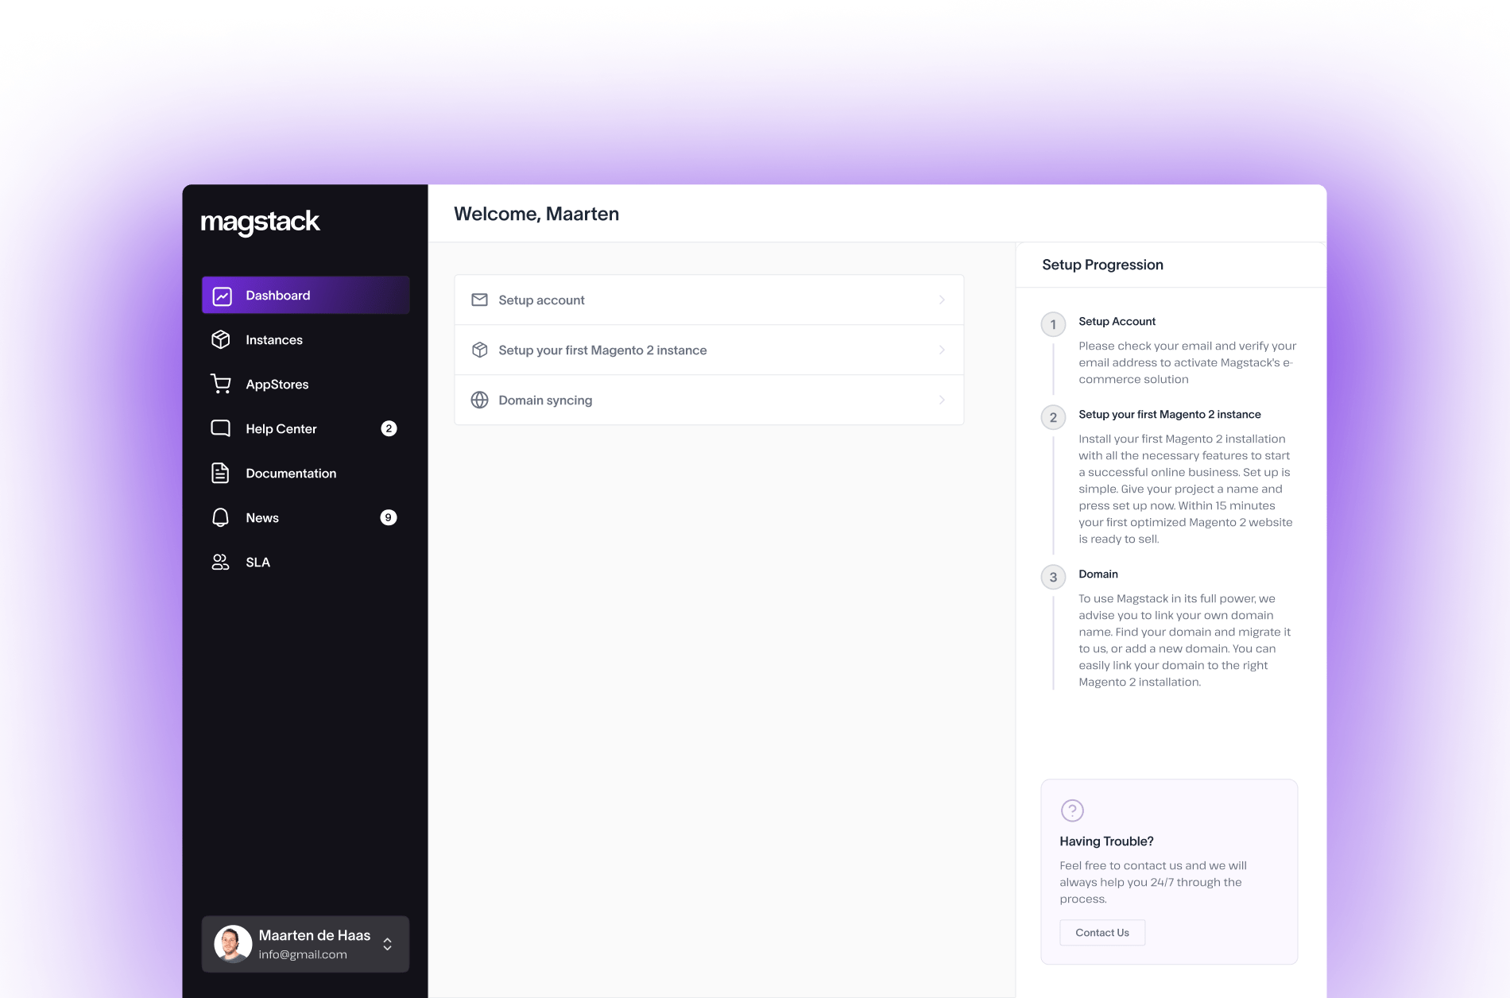Viewport: 1510px width, 998px height.
Task: Expand the Domain syncing row chevron
Action: point(942,400)
